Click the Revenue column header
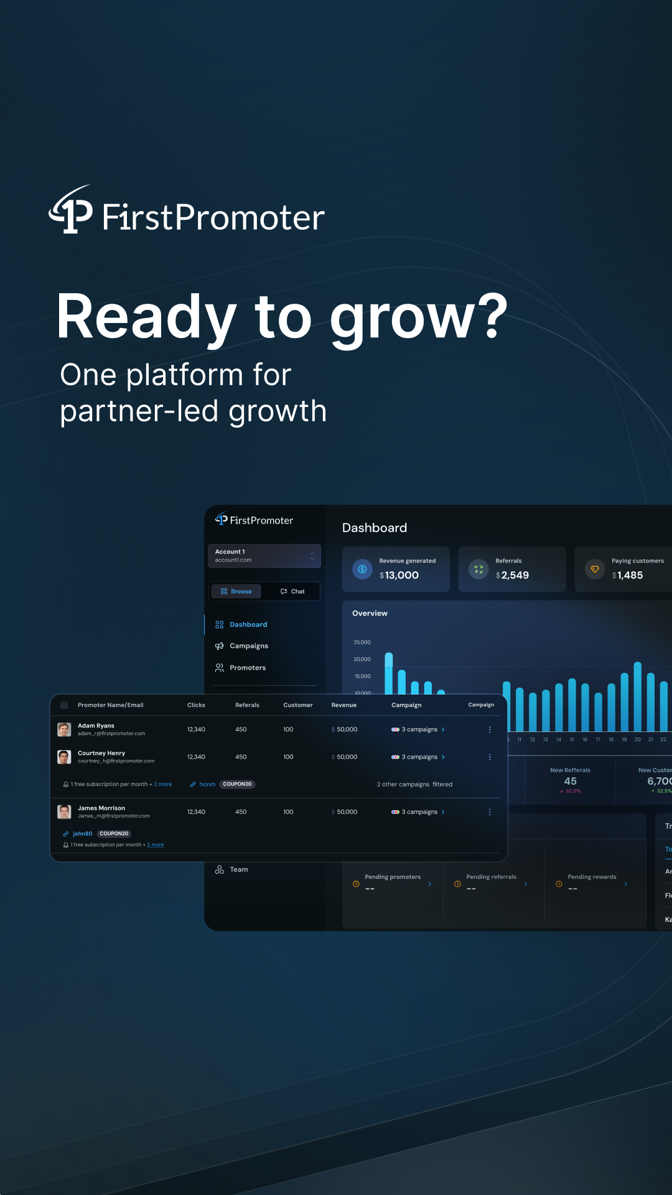This screenshot has width=672, height=1195. coord(344,705)
